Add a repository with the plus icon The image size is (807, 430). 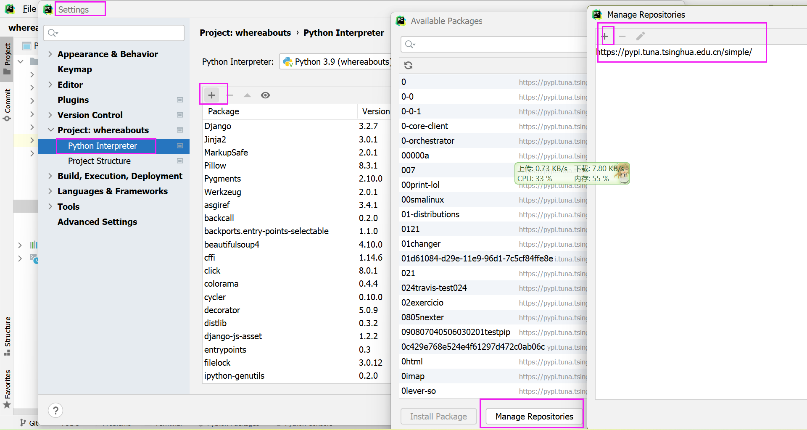tap(605, 36)
